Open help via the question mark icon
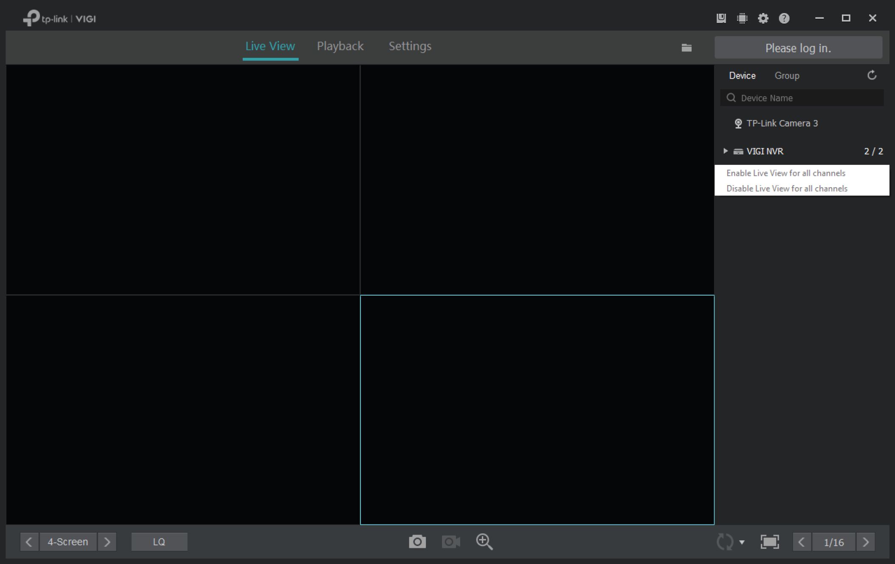 coord(784,18)
